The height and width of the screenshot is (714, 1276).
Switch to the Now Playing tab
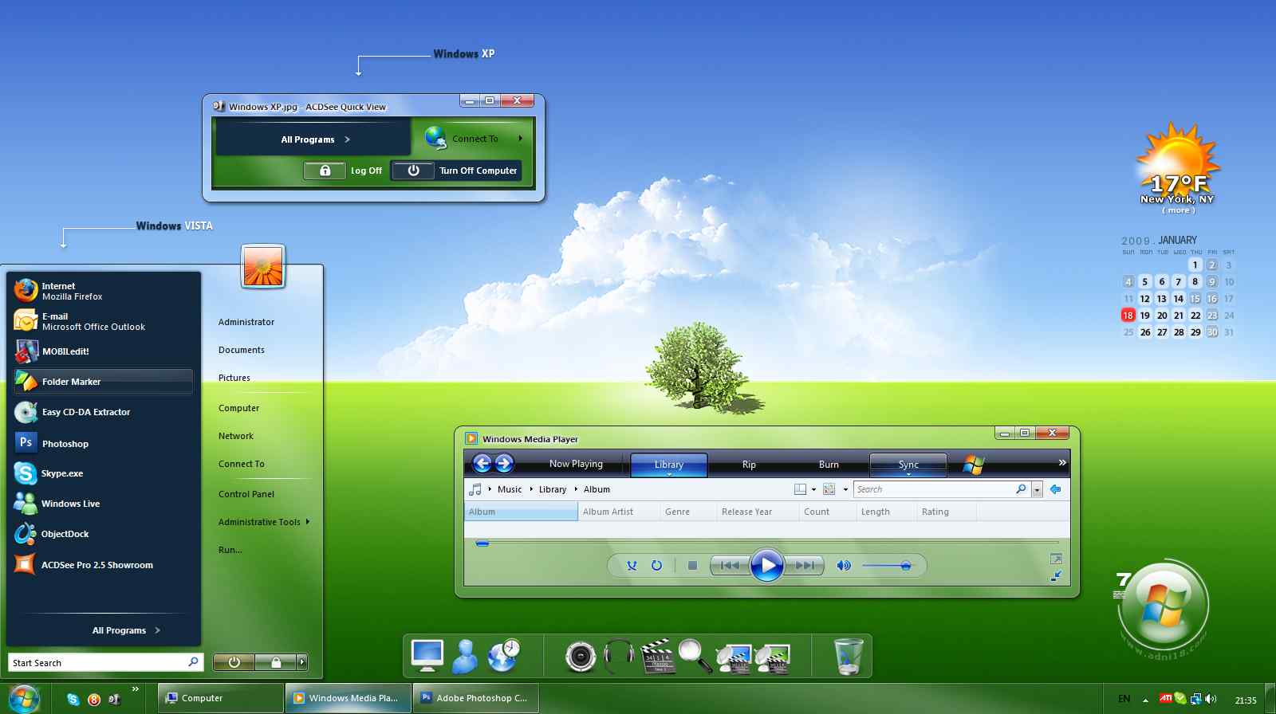[x=576, y=464]
